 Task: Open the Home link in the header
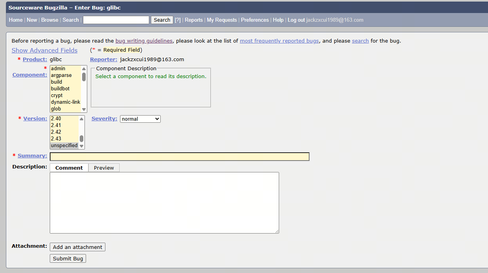click(16, 20)
